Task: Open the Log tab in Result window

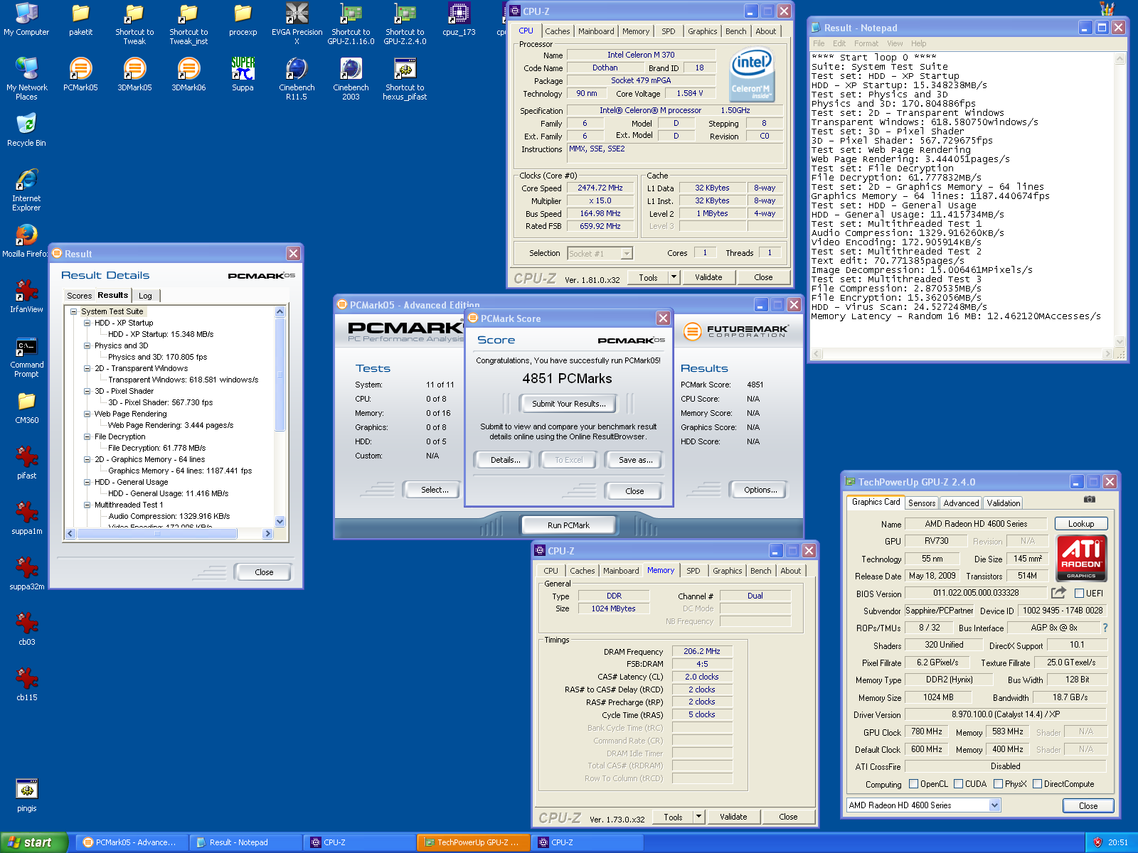Action: [146, 296]
